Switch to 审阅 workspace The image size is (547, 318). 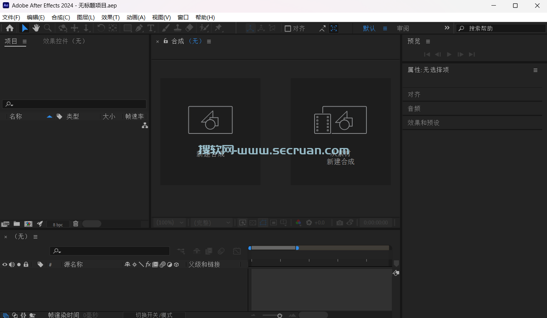click(x=403, y=28)
